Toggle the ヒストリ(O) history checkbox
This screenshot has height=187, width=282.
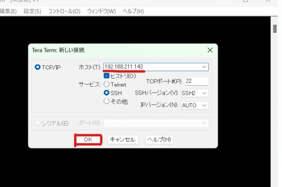tap(107, 76)
